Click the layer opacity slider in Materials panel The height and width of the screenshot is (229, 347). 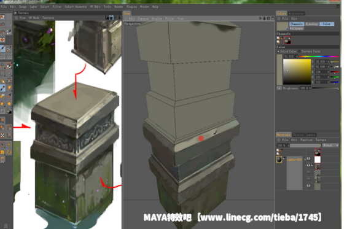pyautogui.click(x=305, y=146)
